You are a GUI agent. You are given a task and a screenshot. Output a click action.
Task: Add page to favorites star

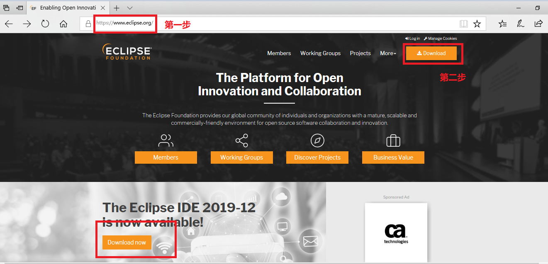(x=477, y=24)
